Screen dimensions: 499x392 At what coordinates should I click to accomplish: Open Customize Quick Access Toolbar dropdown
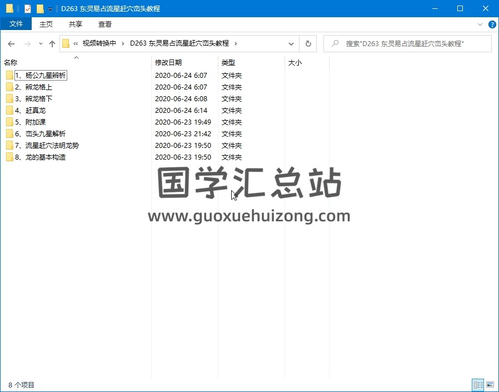(x=50, y=9)
